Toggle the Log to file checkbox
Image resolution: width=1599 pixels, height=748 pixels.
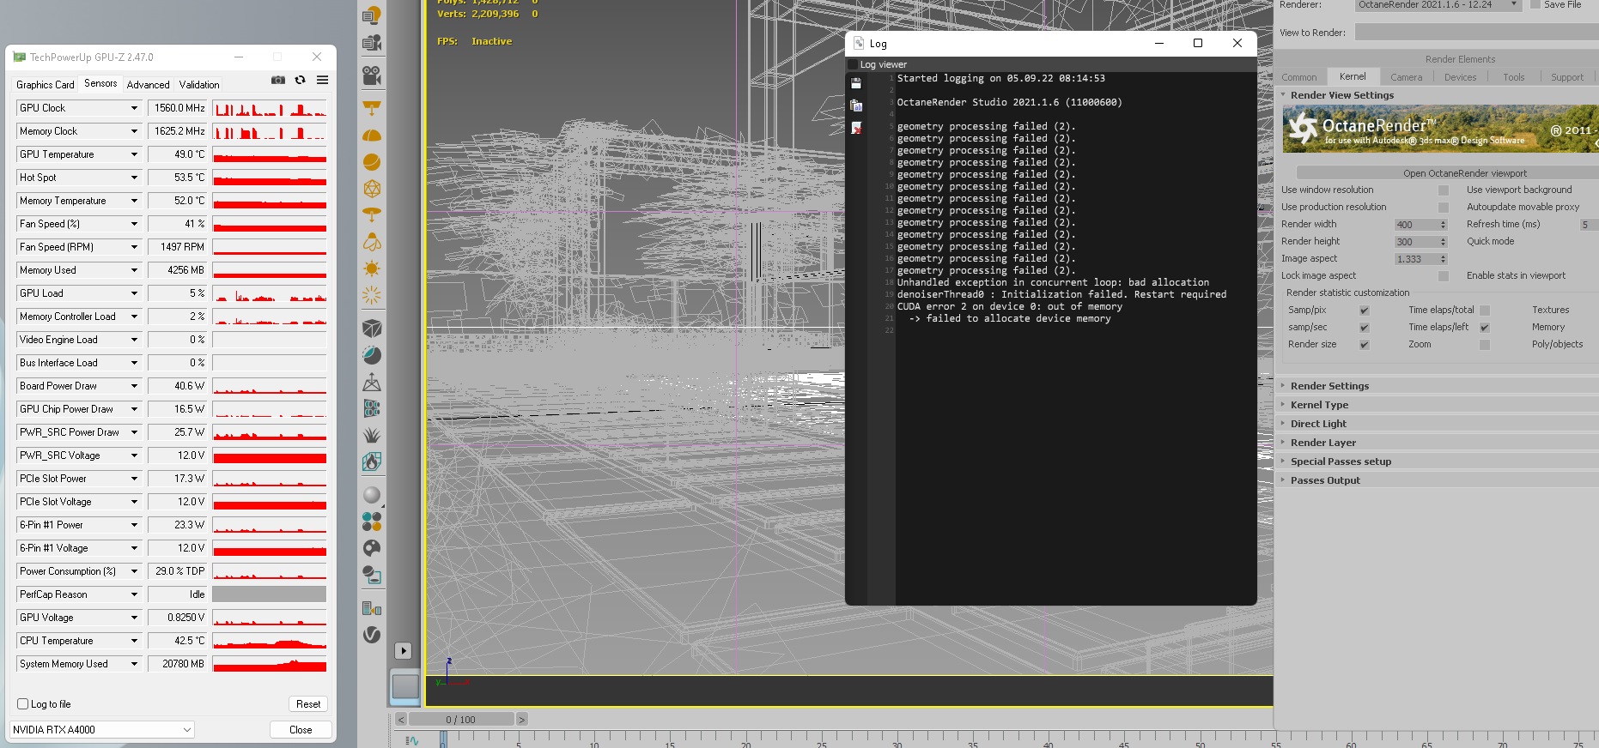point(23,704)
